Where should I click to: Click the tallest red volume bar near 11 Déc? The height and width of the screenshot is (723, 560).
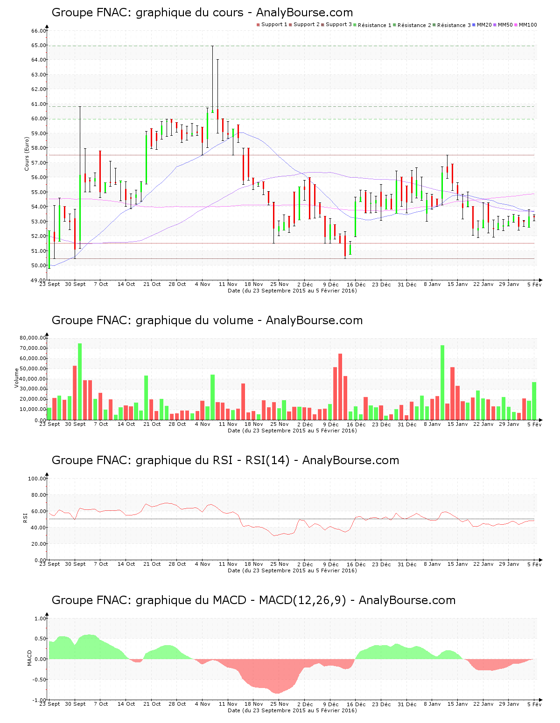[340, 387]
